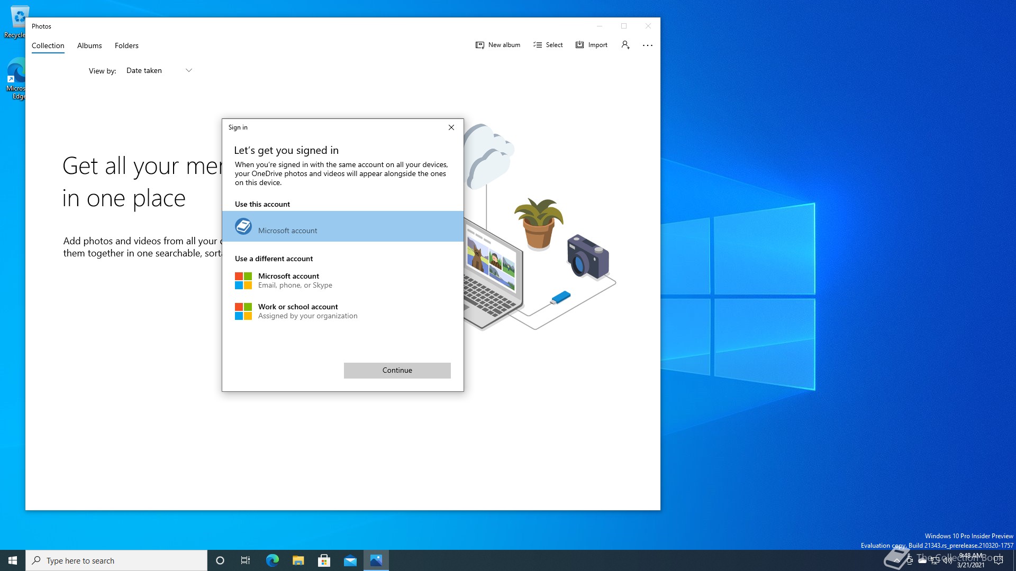Screen dimensions: 1016x571
Task: Click the volume speaker tray icon
Action: pos(948,560)
